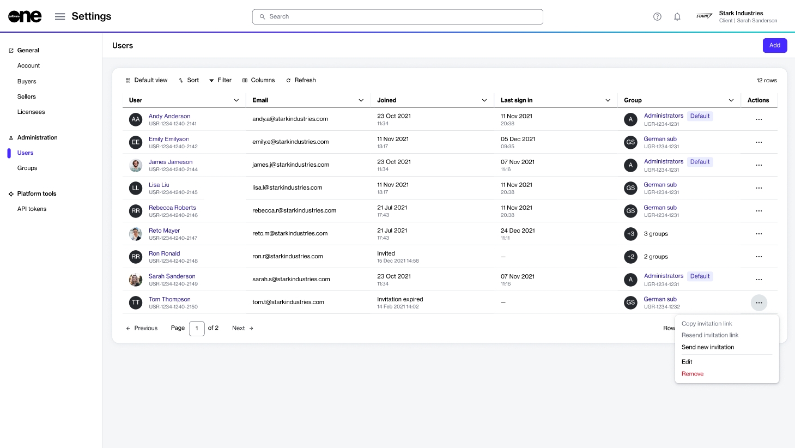Click the help question mark icon
This screenshot has width=795, height=448.
pyautogui.click(x=657, y=16)
